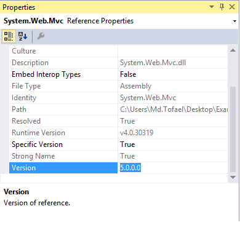Image resolution: width=240 pixels, height=225 pixels.
Task: Expand the System.Web.Mvc object selector dropdown
Action: click(x=234, y=21)
